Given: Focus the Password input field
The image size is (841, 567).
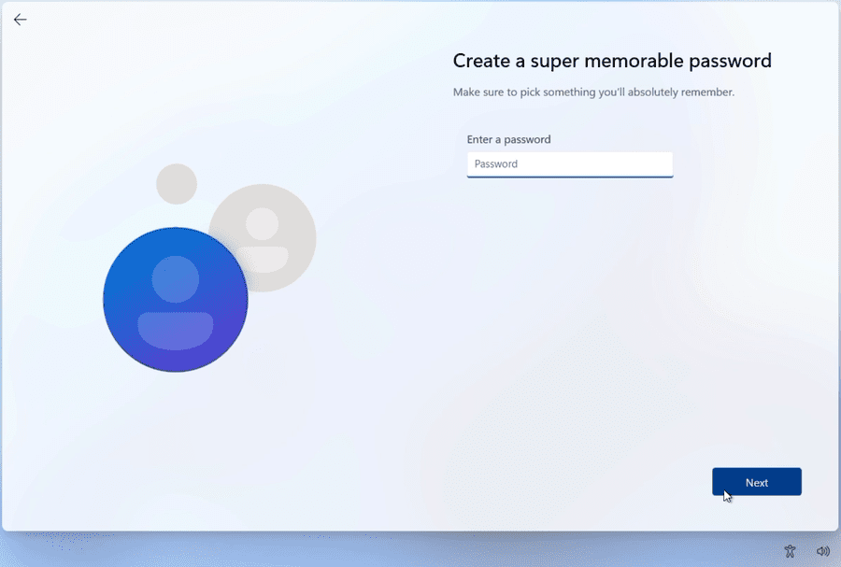Looking at the screenshot, I should (570, 164).
